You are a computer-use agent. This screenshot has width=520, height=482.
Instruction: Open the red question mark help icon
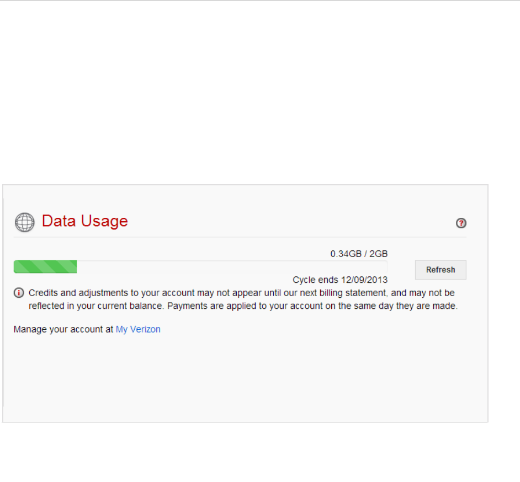[x=461, y=223]
